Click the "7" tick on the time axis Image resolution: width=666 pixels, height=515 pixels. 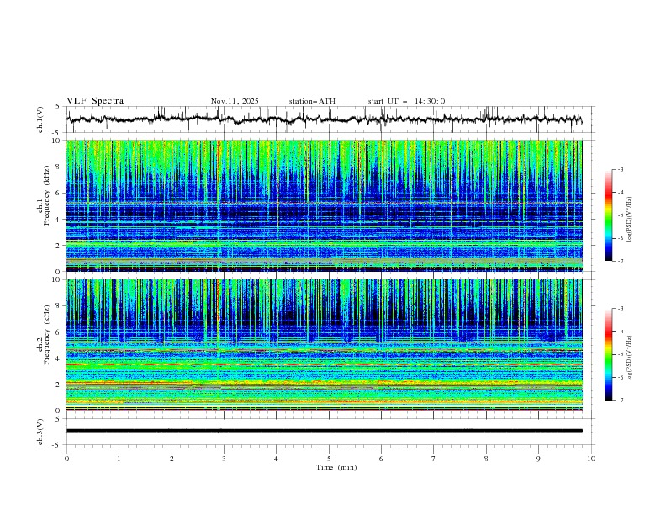click(x=434, y=459)
